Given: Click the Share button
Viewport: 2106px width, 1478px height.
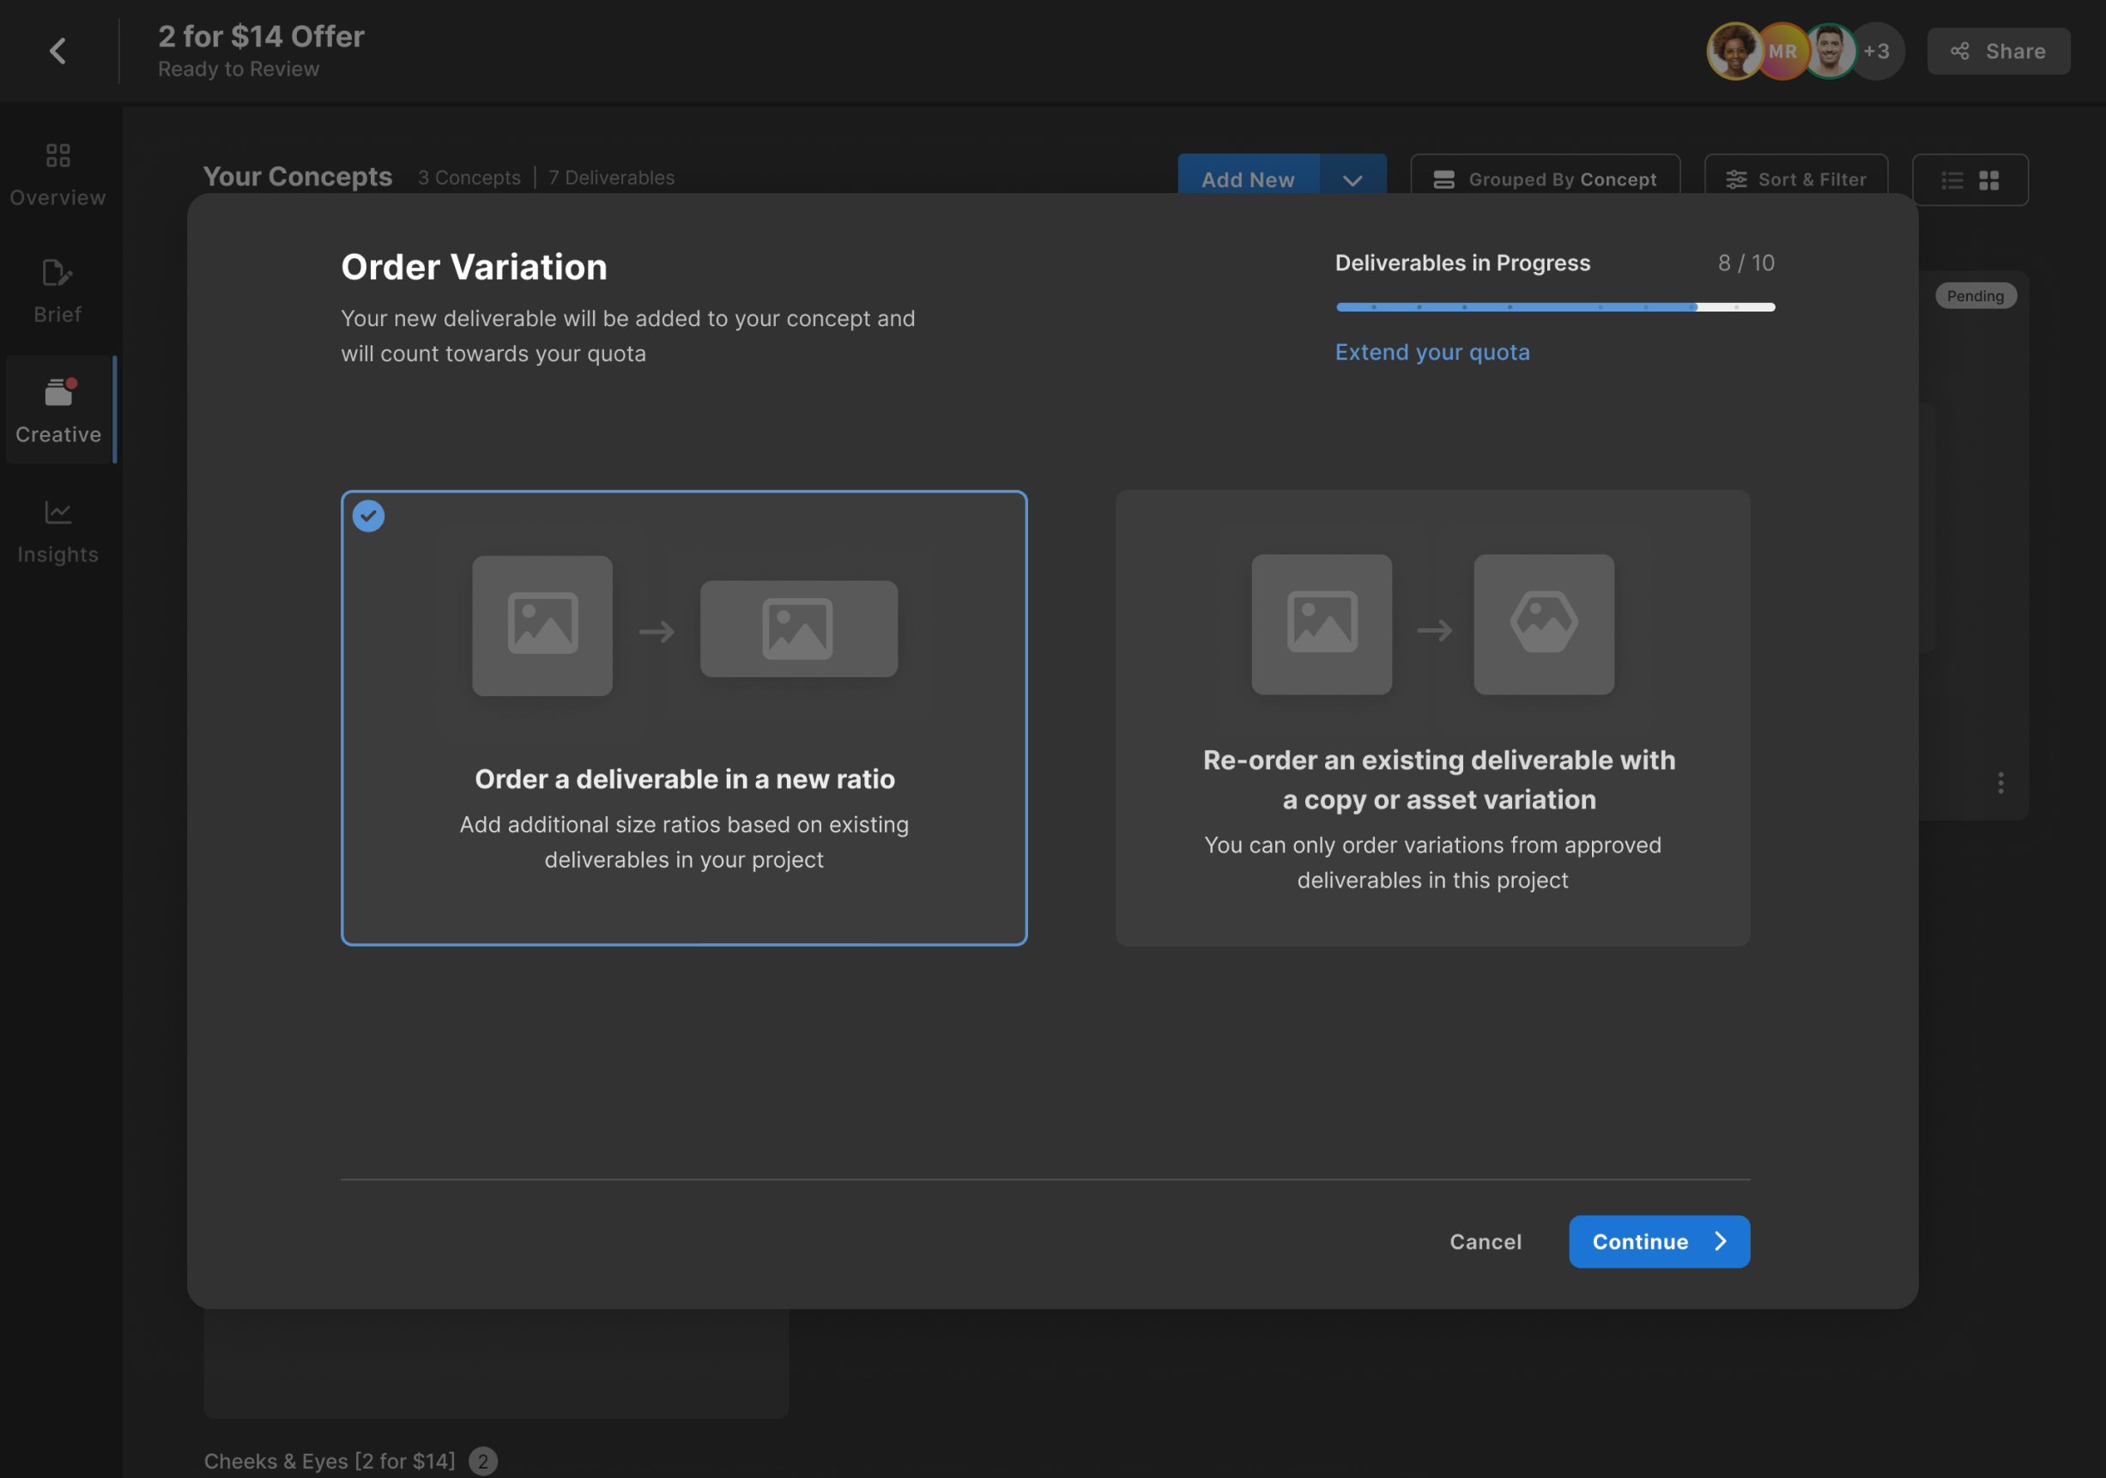Looking at the screenshot, I should 1998,51.
